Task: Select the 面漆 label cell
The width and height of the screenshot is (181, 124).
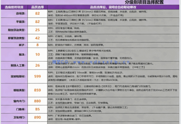Action: coord(14,54)
